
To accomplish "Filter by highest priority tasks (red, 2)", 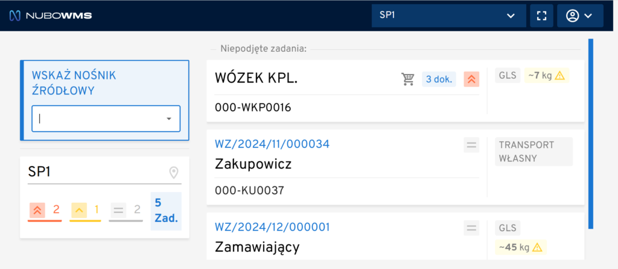I will point(45,211).
